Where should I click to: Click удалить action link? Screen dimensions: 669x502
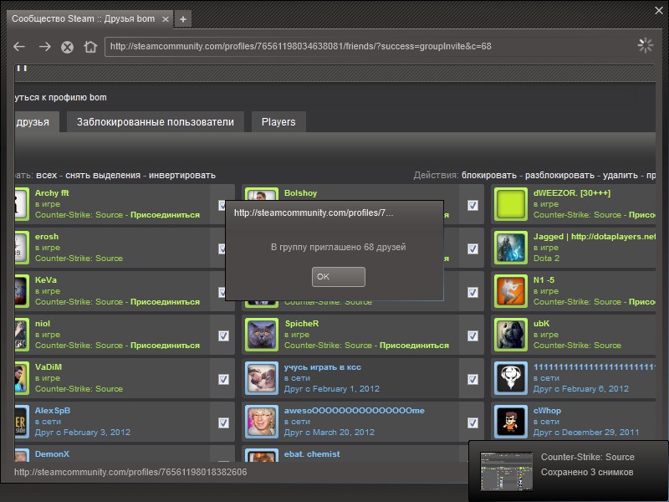coord(620,175)
